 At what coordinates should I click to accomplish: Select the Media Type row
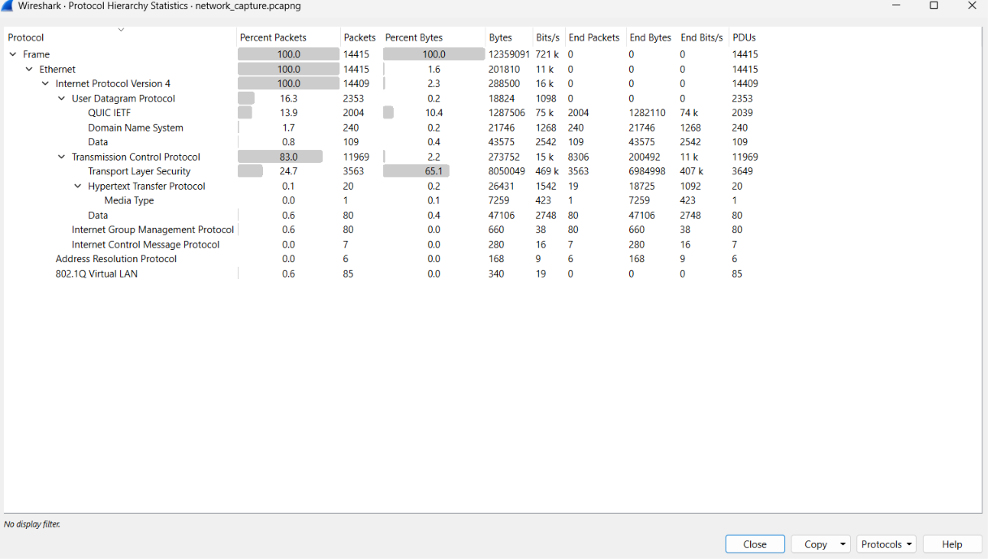click(x=493, y=200)
